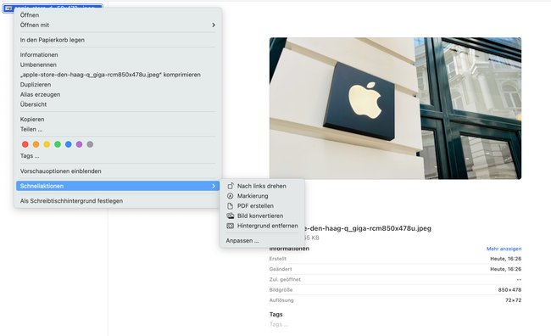
Task: Apply the purple tag color
Action: pyautogui.click(x=80, y=144)
